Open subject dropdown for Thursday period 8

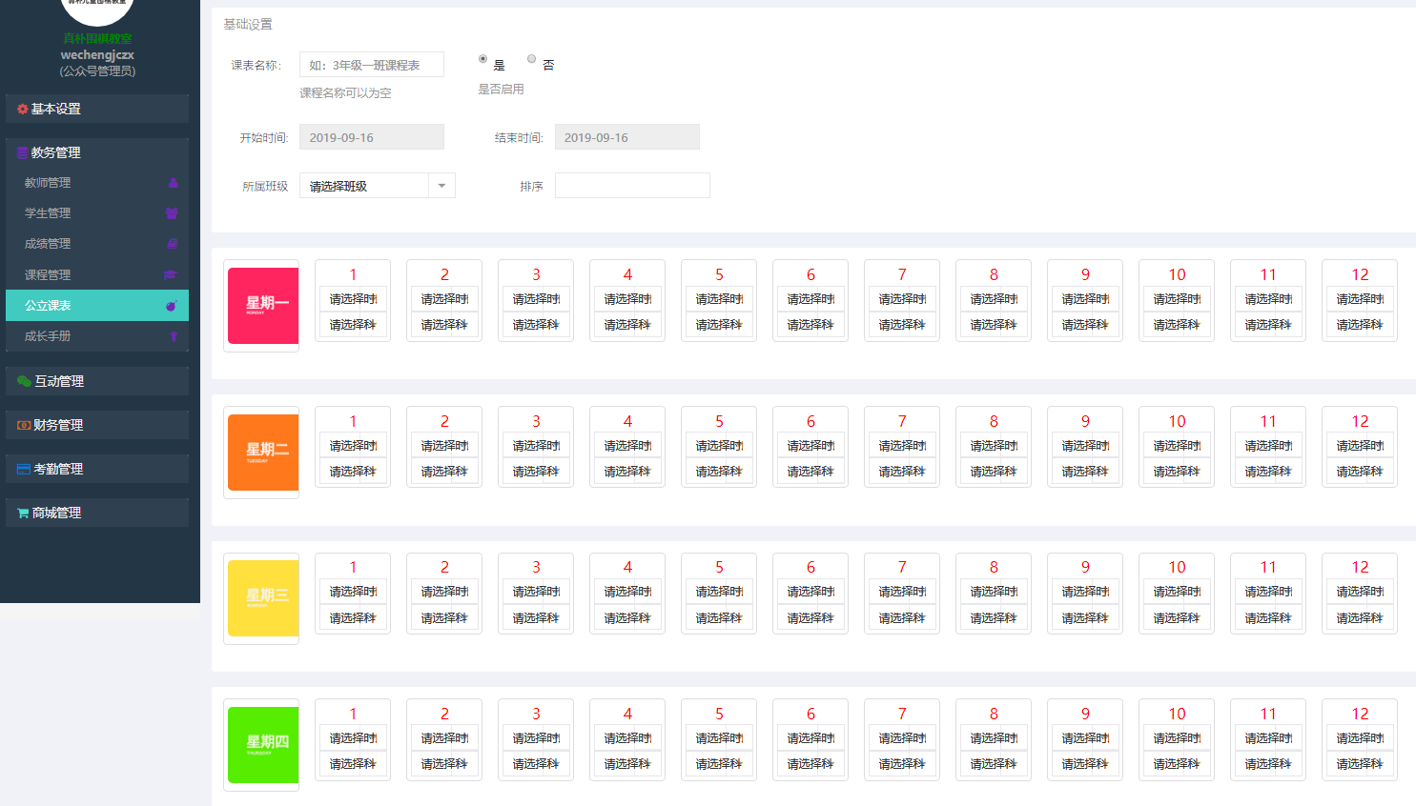click(x=994, y=764)
